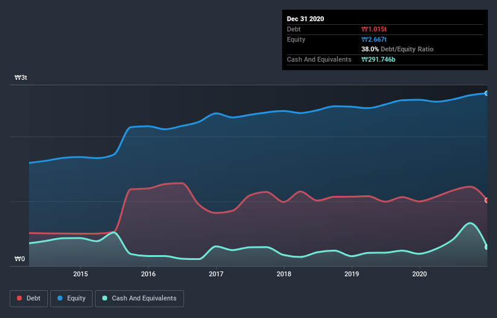The image size is (497, 318).
Task: Click Cash And Equivalents label in tooltip
Action: pyautogui.click(x=319, y=59)
